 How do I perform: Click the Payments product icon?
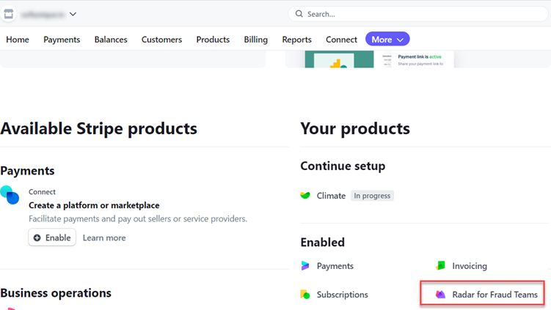(305, 266)
